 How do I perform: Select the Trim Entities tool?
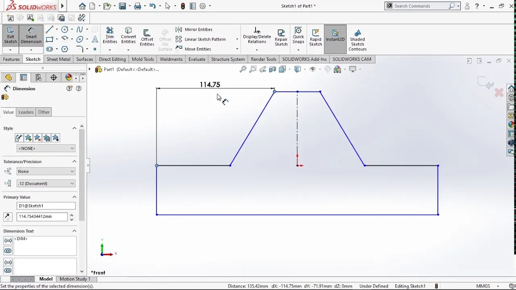[110, 36]
